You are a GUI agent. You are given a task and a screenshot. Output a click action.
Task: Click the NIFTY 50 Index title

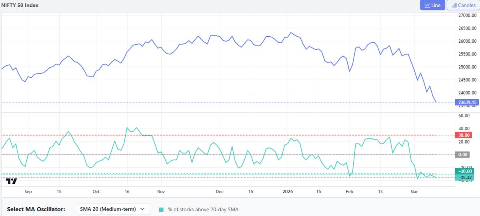coord(20,5)
